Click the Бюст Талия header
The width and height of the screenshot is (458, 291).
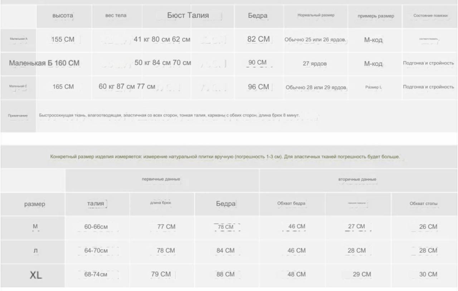(188, 15)
